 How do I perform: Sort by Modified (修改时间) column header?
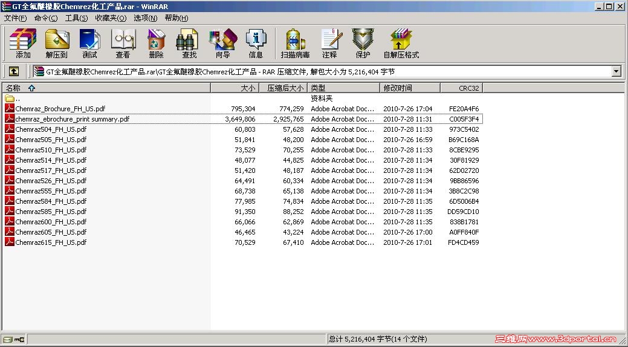point(410,88)
